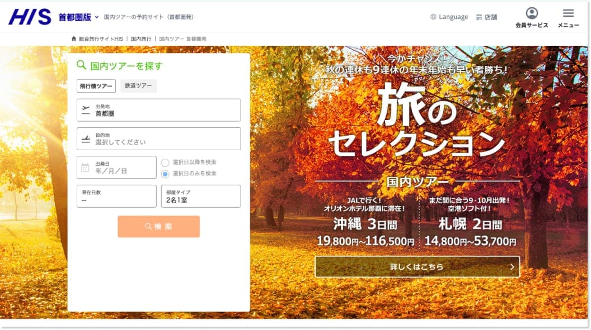Click the calendar icon in 出発日 field
Viewport: 591px width, 330px height.
coord(85,168)
